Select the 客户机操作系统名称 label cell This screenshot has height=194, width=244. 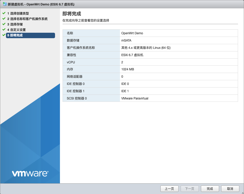(91, 48)
